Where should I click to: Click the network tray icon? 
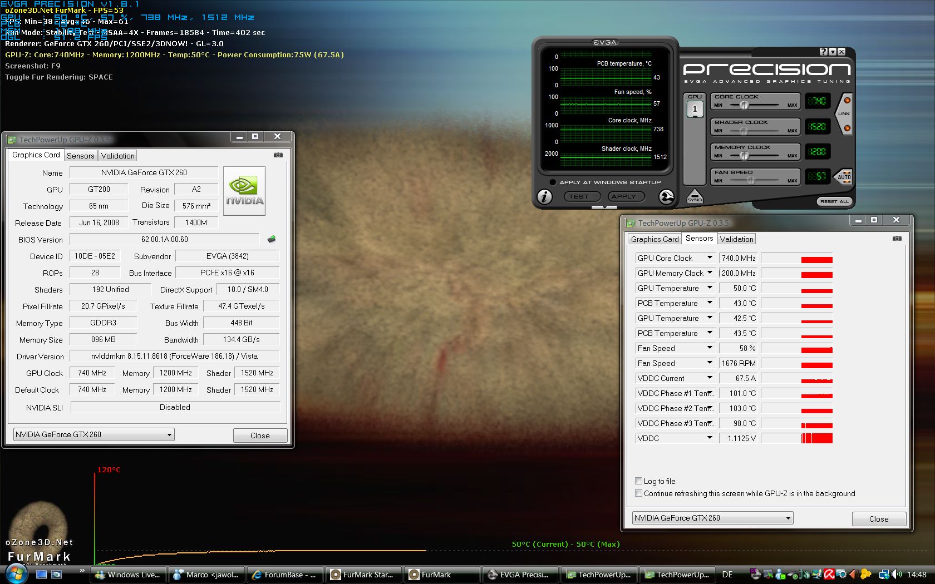[884, 575]
